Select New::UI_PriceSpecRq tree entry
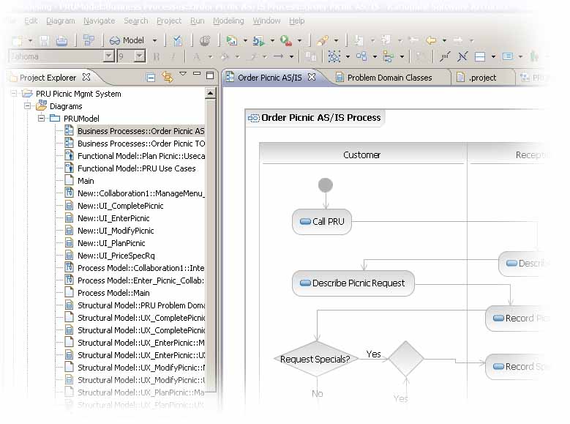Viewport: 570px width, 424px height. click(116, 256)
